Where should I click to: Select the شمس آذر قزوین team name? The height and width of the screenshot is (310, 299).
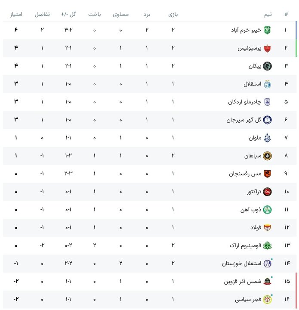241,282
